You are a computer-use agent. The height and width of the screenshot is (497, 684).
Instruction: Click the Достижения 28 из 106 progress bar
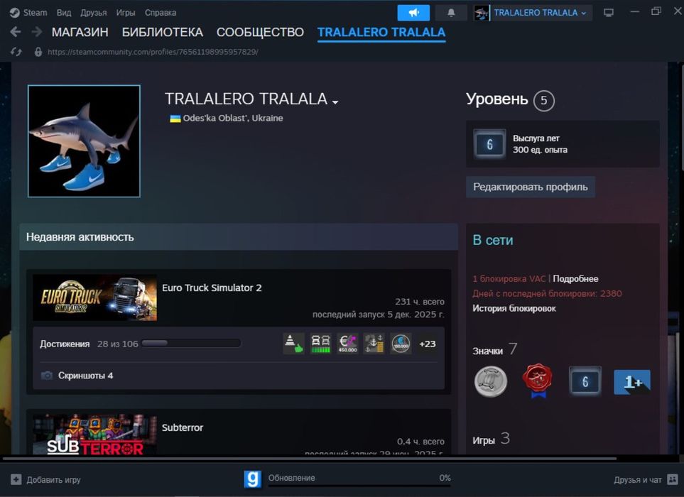[x=191, y=343]
